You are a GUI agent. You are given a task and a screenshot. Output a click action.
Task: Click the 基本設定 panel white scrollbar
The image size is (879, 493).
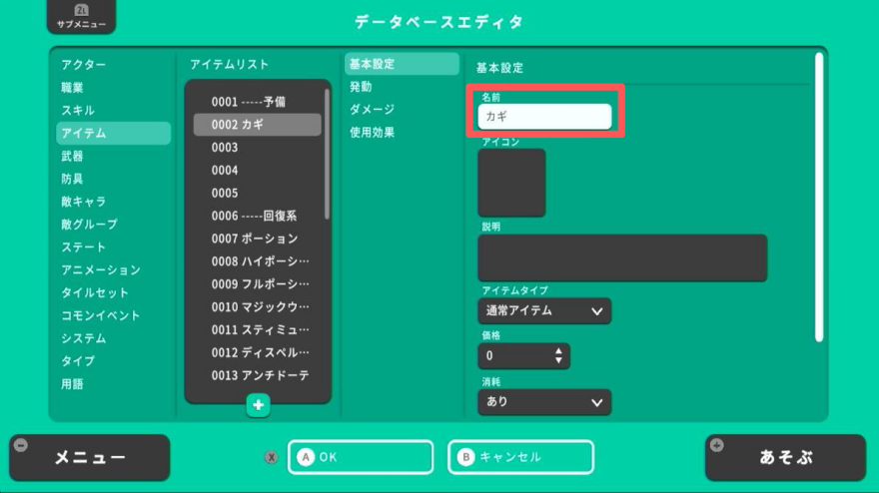[x=819, y=197]
